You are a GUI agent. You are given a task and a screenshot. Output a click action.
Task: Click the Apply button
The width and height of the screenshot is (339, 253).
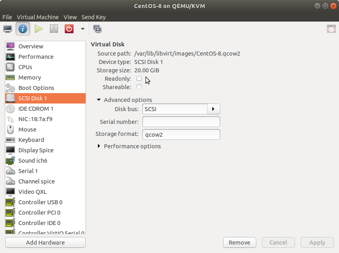pos(317,242)
